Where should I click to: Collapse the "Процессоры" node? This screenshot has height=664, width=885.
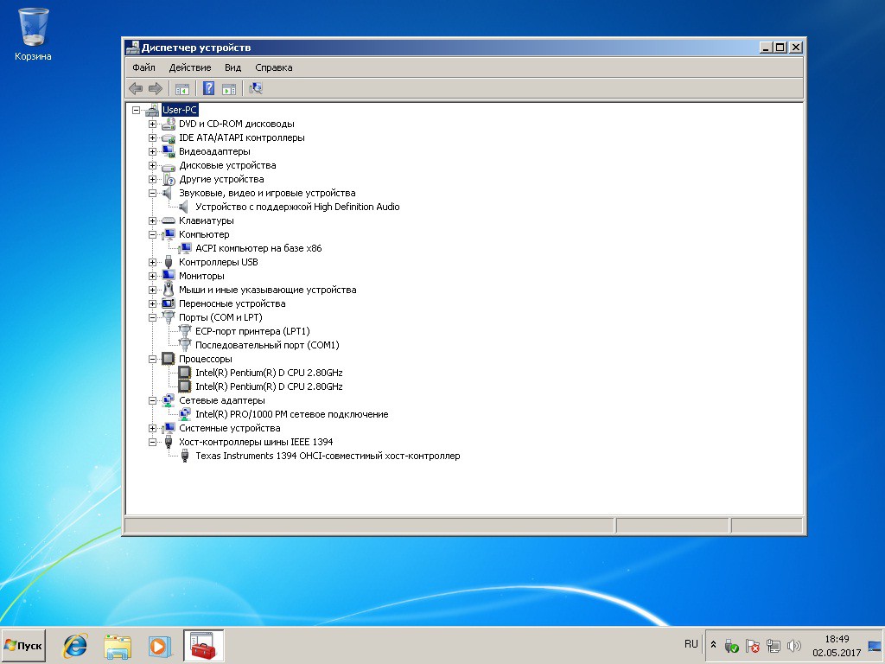point(152,359)
